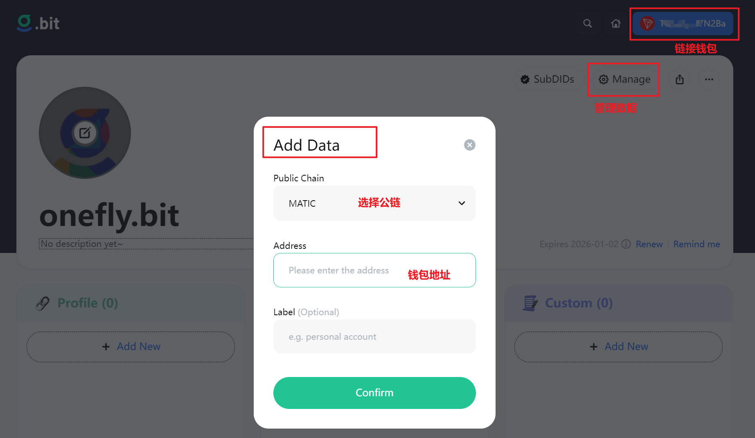Close the Add Data dialog
The height and width of the screenshot is (438, 755).
click(470, 145)
